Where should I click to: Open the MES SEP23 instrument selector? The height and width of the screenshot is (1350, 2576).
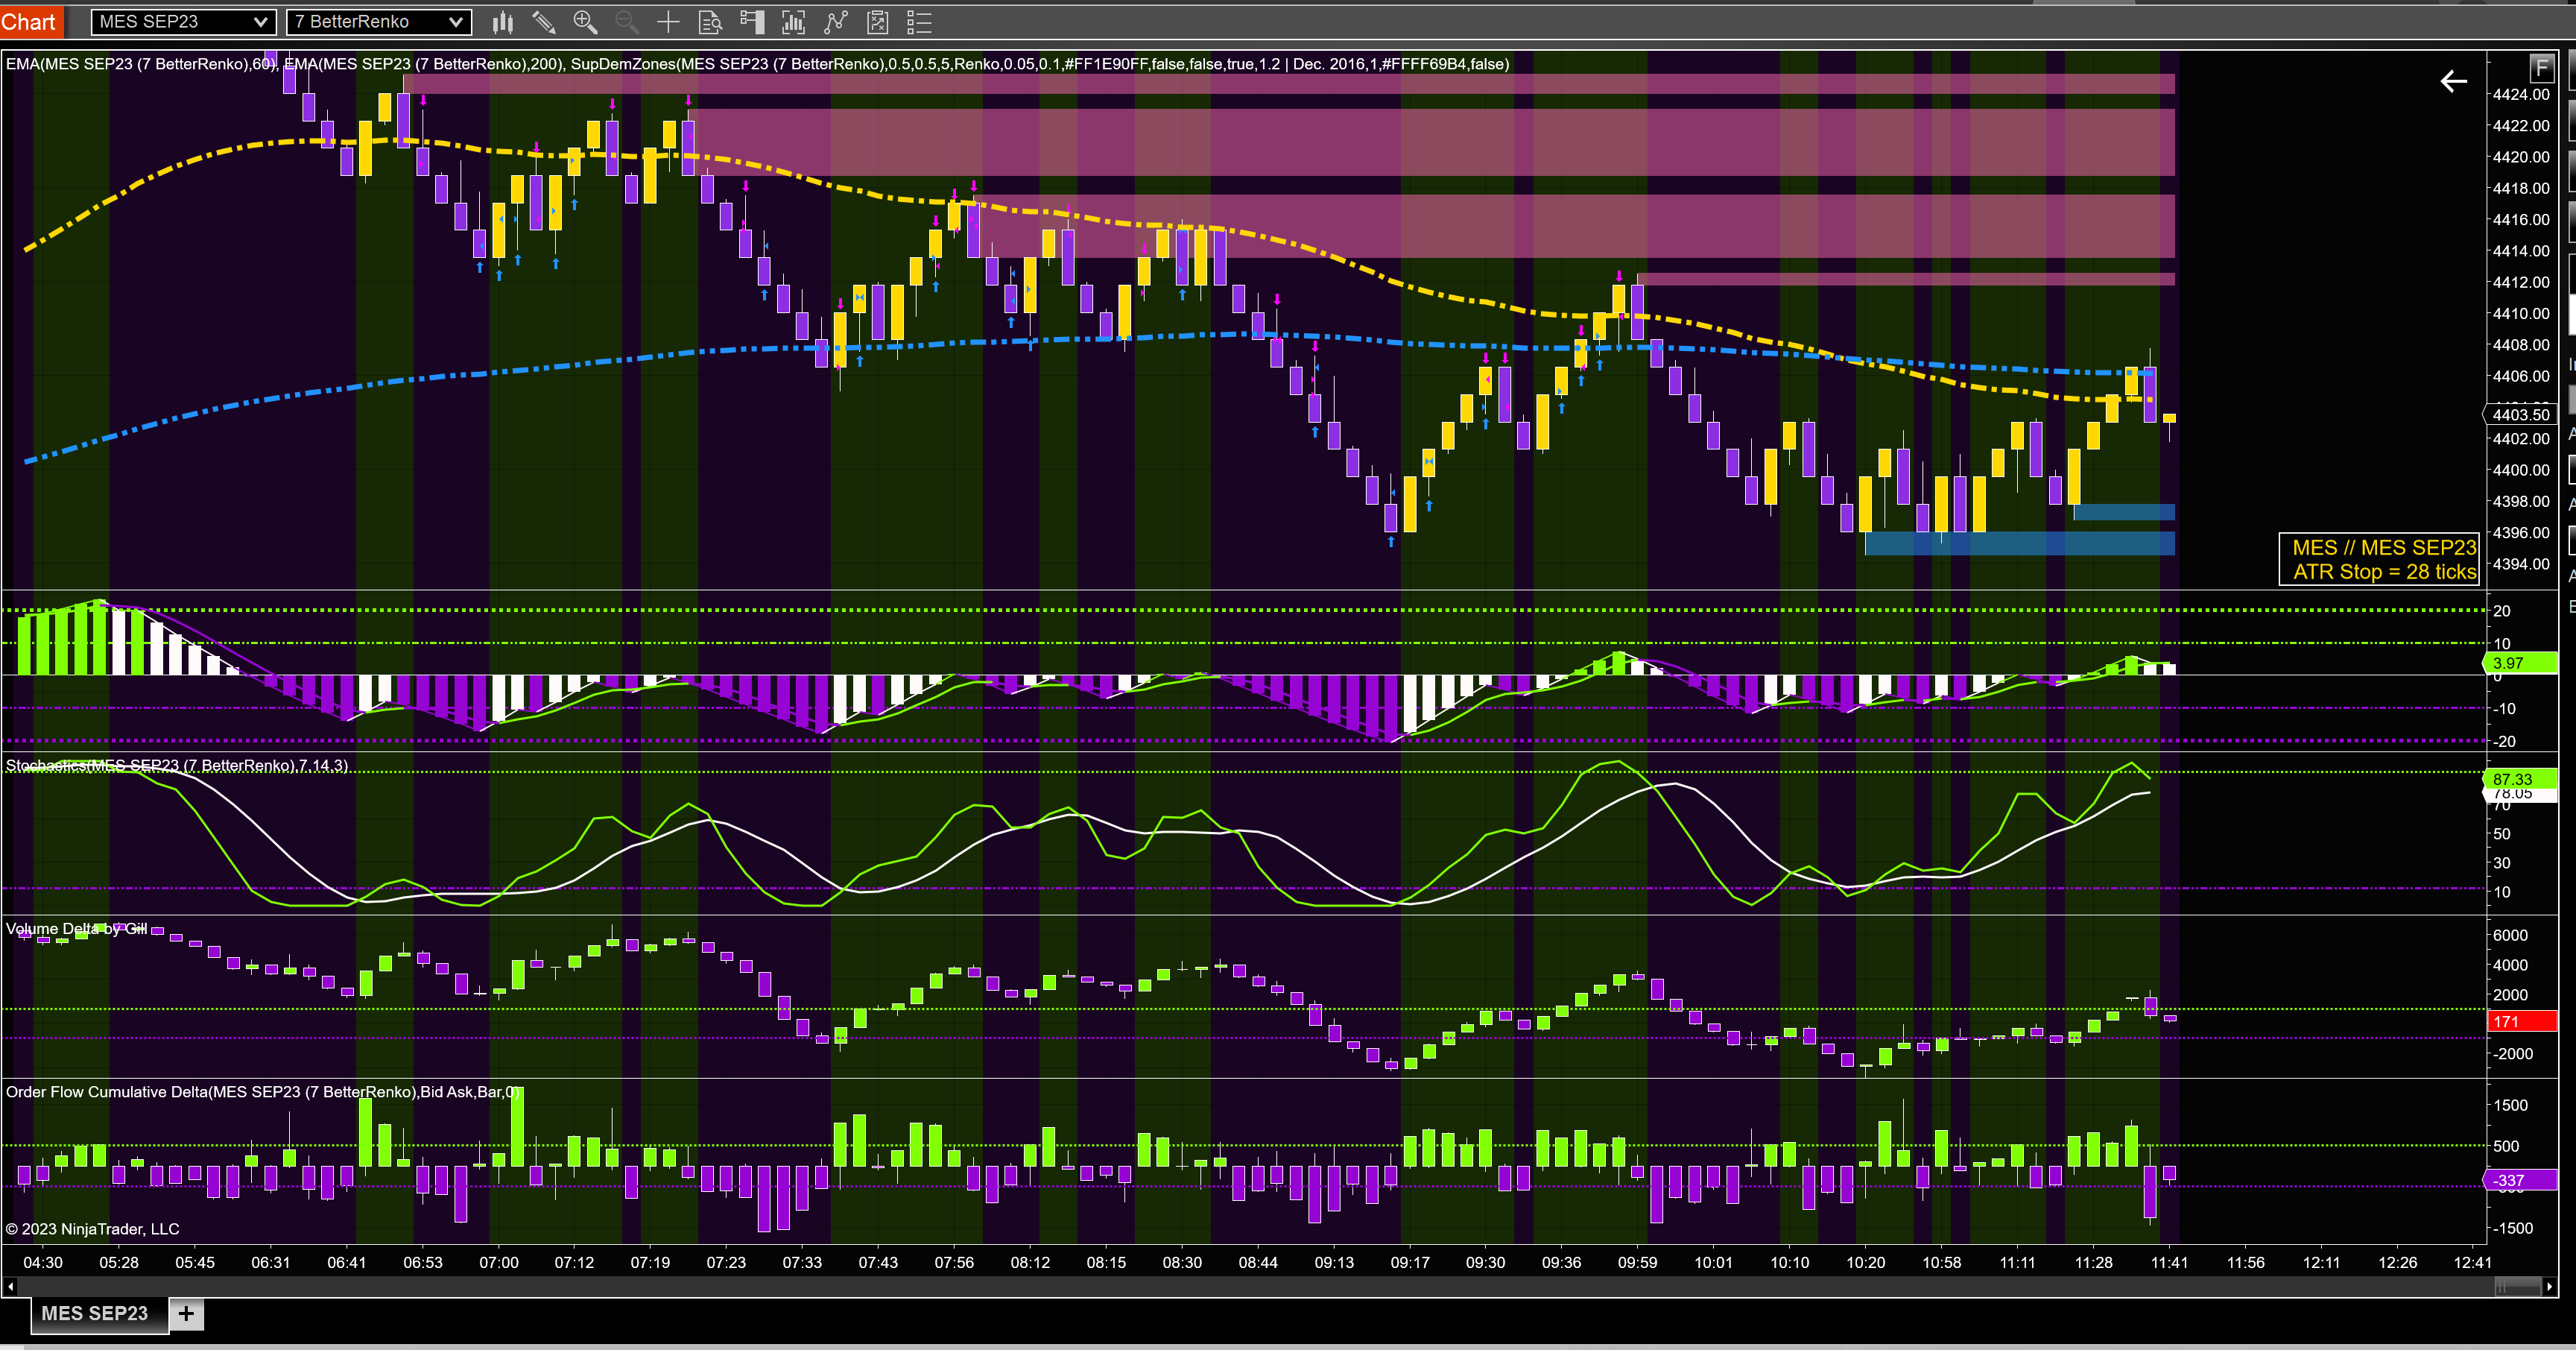click(x=183, y=21)
